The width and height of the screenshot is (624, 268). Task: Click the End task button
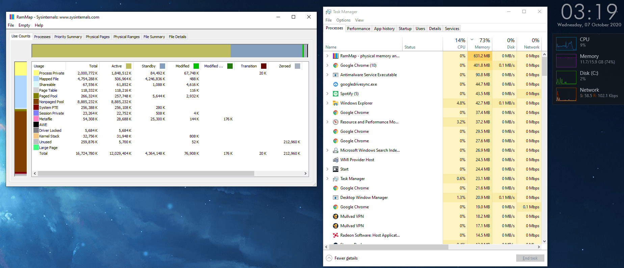[530, 258]
